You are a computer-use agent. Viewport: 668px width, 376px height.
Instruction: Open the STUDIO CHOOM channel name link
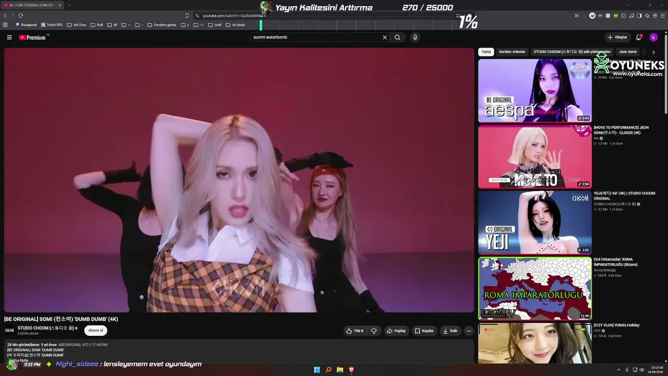click(46, 328)
